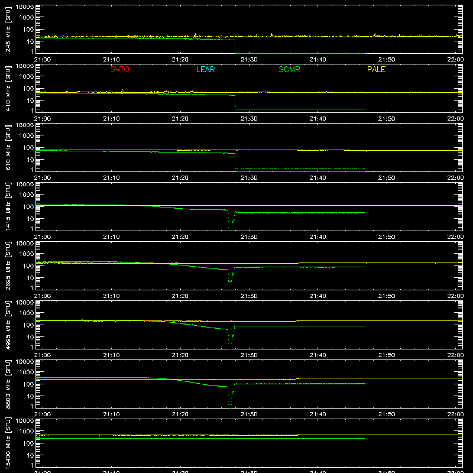The width and height of the screenshot is (473, 473).
Task: Click 22:00 time label of 245 MHz panel
Action: 455,60
